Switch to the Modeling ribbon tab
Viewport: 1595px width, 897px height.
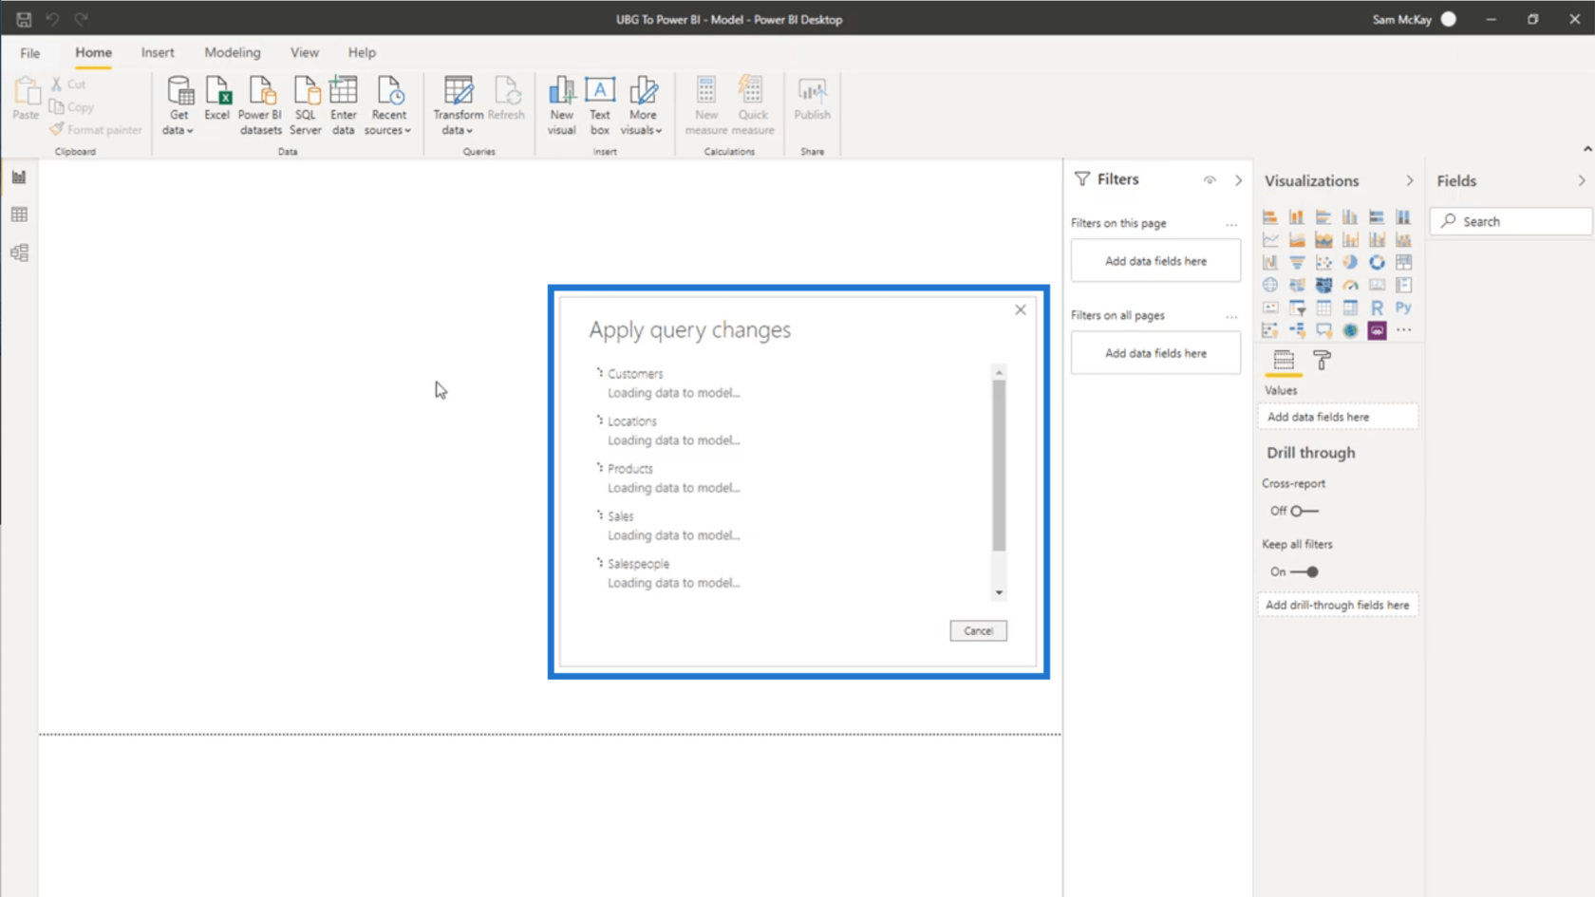pyautogui.click(x=233, y=52)
